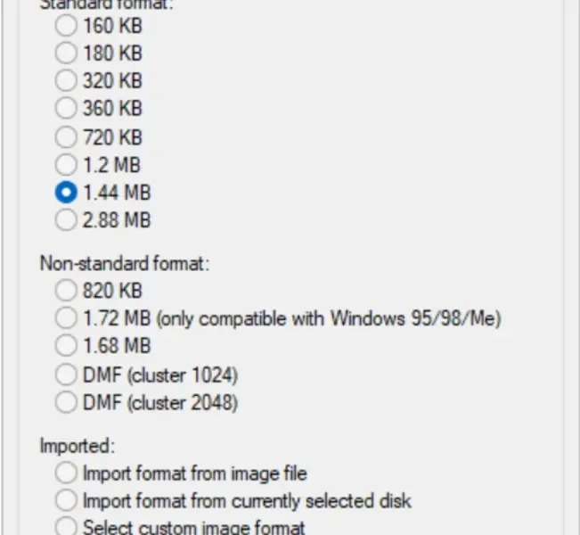Select the 160 KB standard format

[66, 26]
